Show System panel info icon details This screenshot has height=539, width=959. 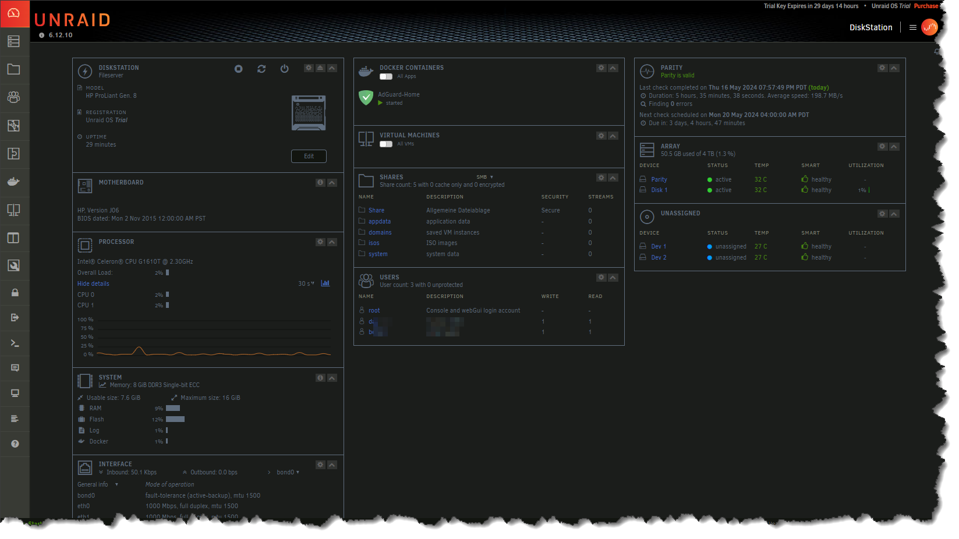click(x=320, y=378)
